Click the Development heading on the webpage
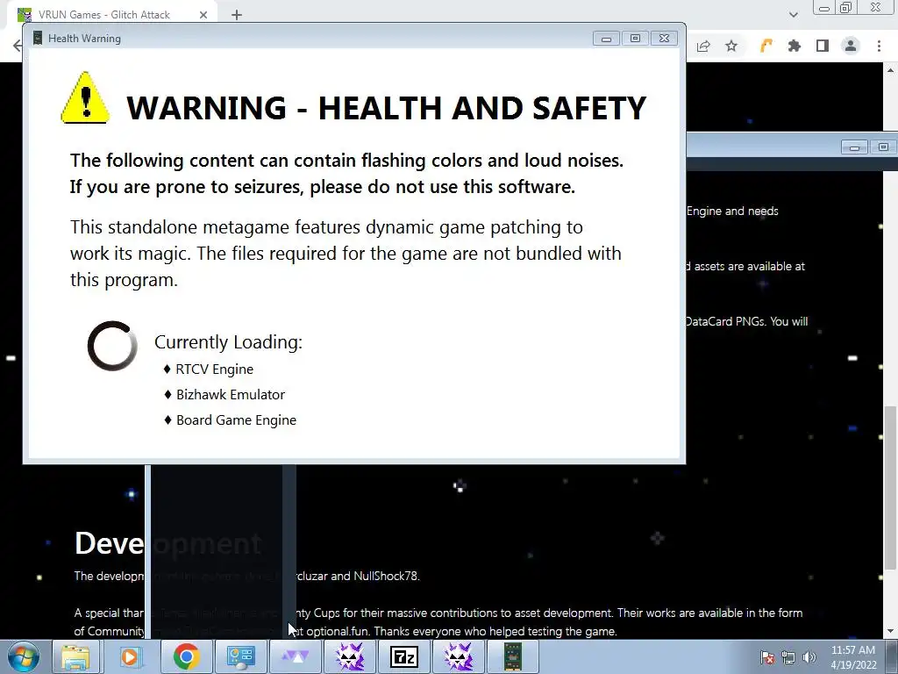This screenshot has height=674, width=898. coord(168,542)
